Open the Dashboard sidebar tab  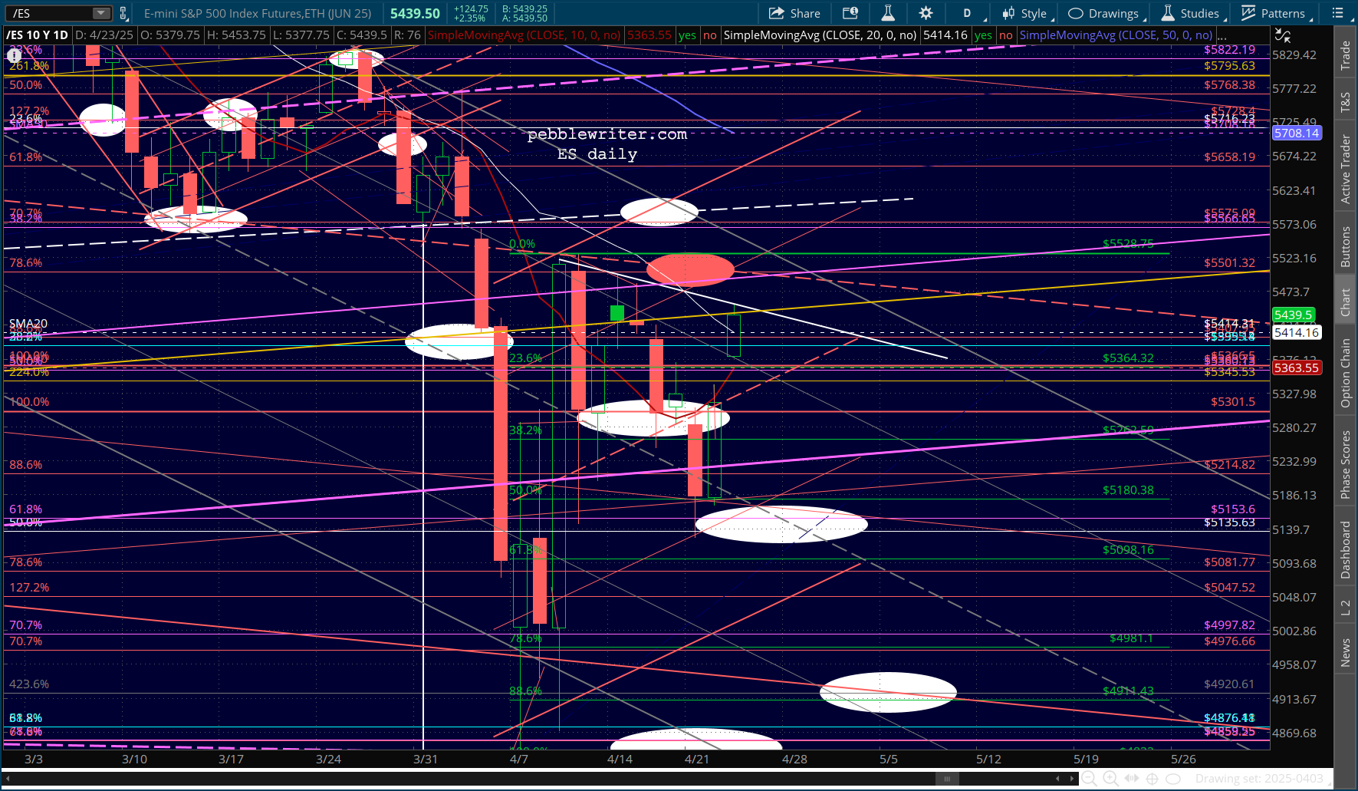pyautogui.click(x=1345, y=549)
